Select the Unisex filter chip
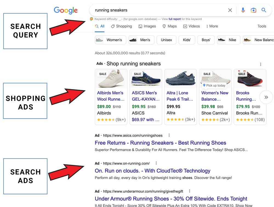The height and width of the screenshot is (207, 274). point(166,40)
